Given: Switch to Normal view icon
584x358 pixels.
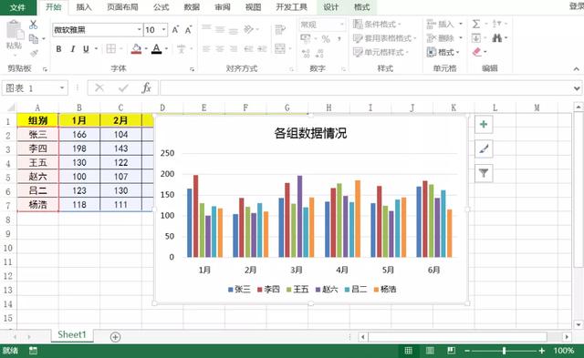Looking at the screenshot, I should coord(408,350).
